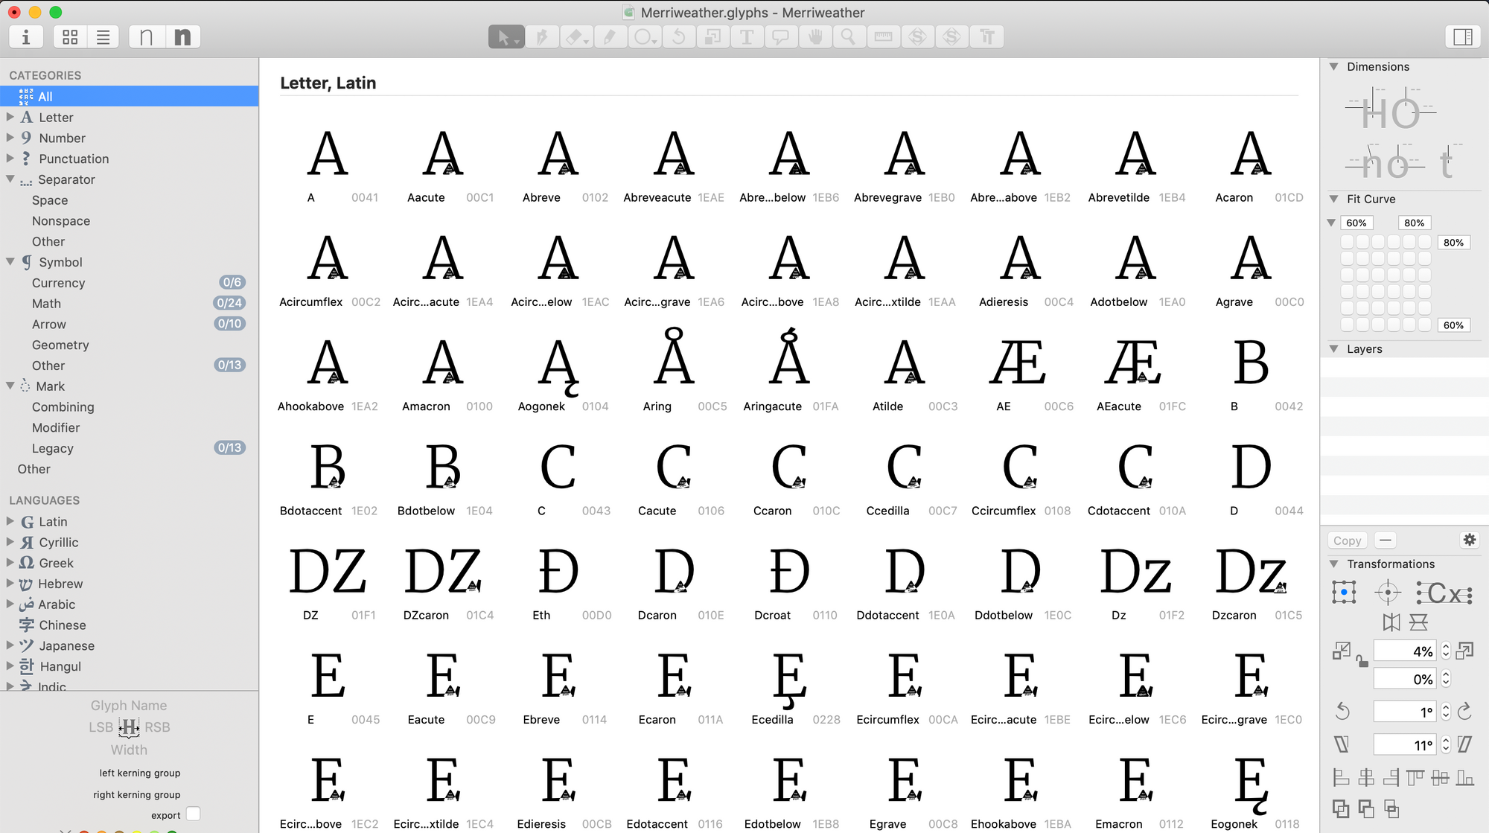Screen dimensions: 1489x833
Task: Click the measure/ruler tool icon
Action: (x=884, y=38)
